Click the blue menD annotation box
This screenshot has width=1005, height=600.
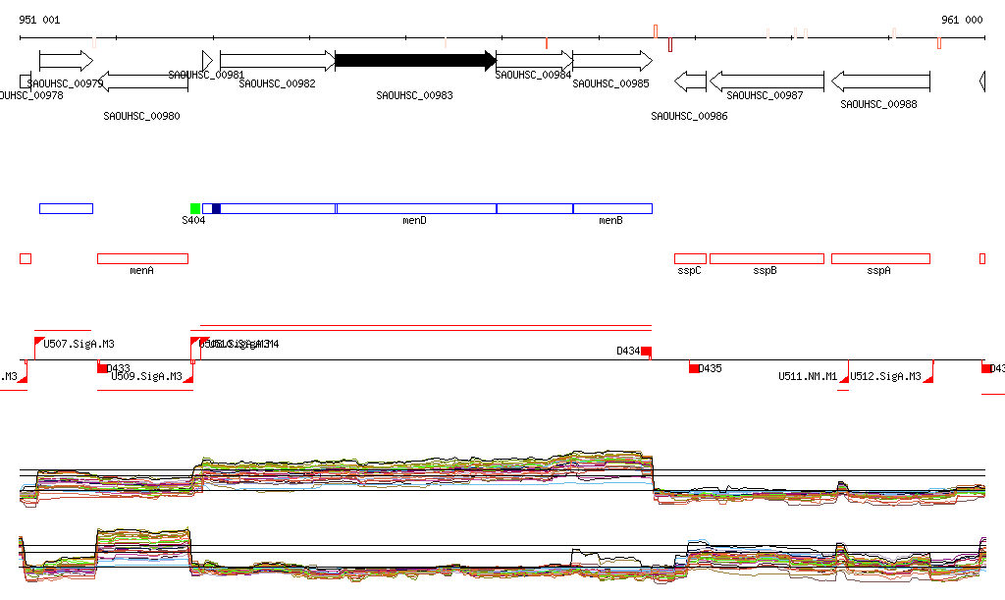pyautogui.click(x=416, y=208)
